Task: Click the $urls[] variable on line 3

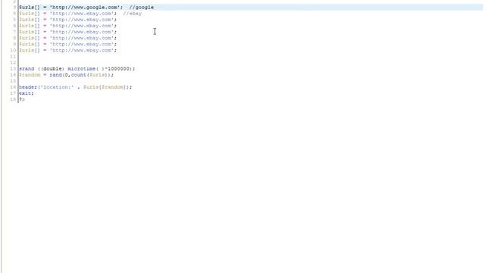Action: tap(30, 7)
